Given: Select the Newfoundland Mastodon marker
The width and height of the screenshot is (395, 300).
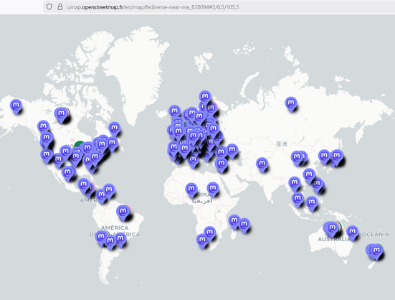Looking at the screenshot, I should [115, 130].
